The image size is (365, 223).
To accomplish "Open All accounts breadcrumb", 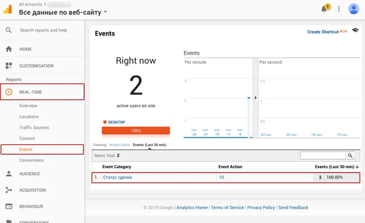I will coord(30,4).
